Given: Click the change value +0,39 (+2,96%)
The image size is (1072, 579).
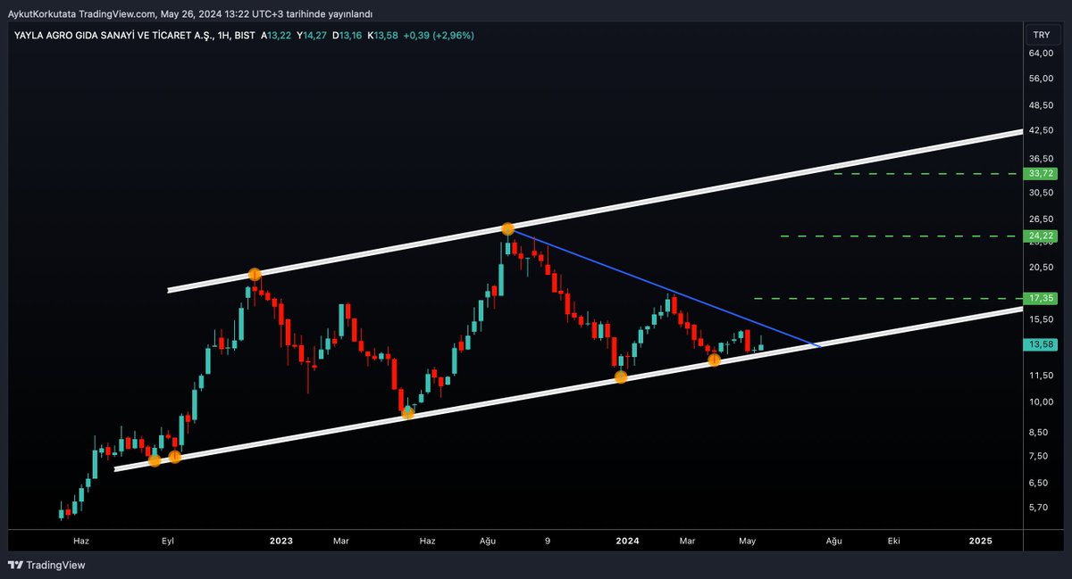Looking at the screenshot, I should [439, 35].
